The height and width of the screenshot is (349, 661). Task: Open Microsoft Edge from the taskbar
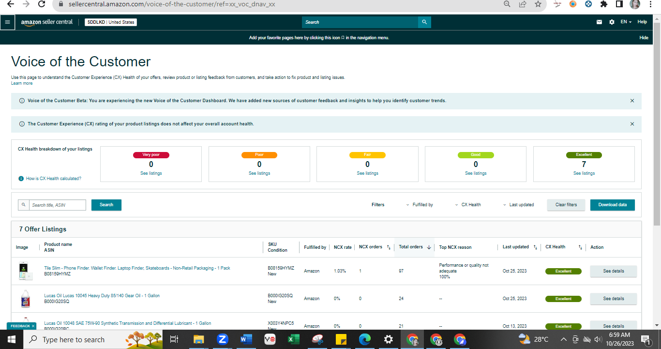[x=364, y=339]
